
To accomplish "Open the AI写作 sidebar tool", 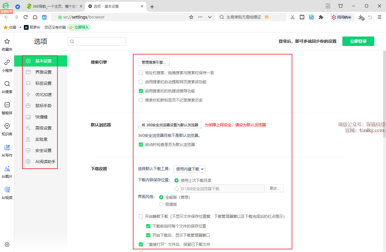I will tap(7, 147).
